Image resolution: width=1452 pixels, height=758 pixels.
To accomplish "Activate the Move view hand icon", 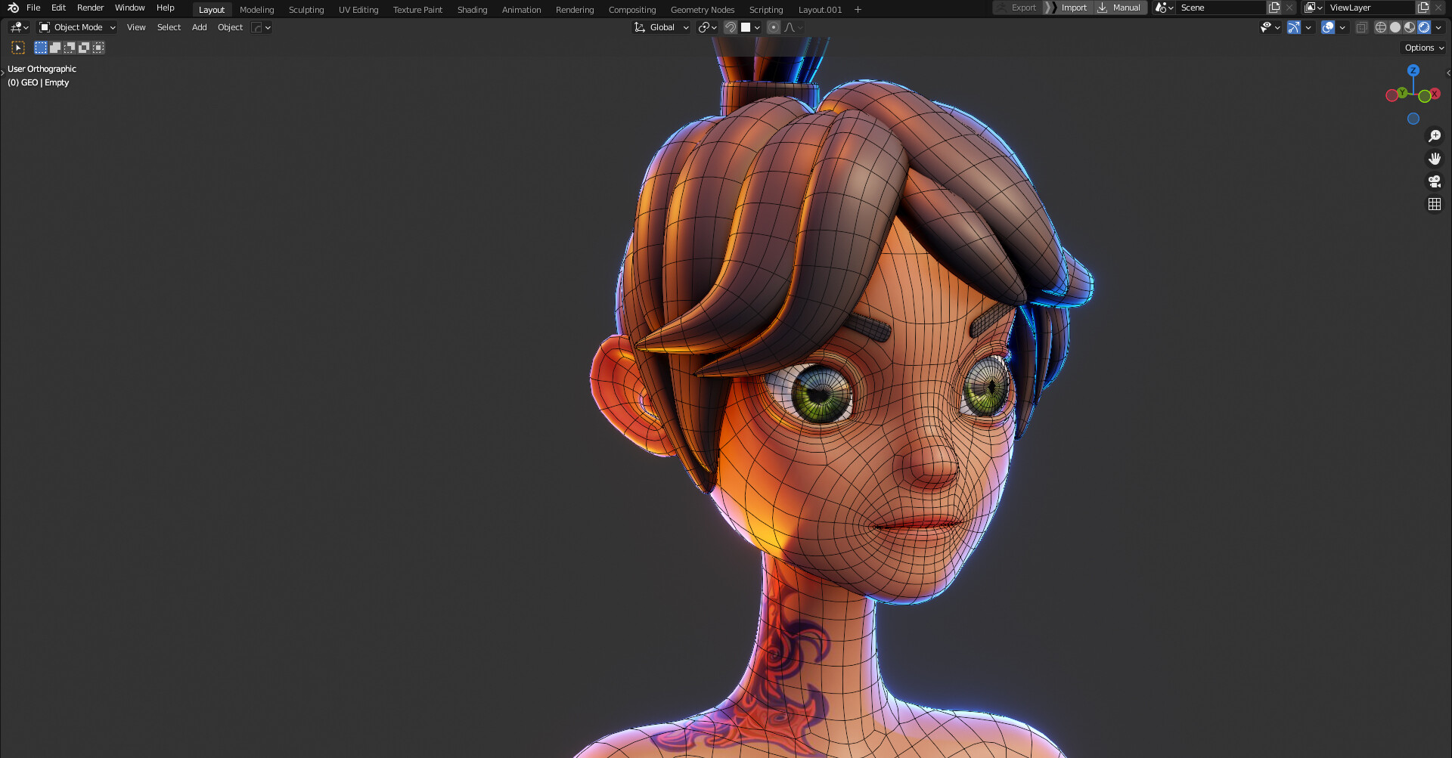I will pos(1434,159).
